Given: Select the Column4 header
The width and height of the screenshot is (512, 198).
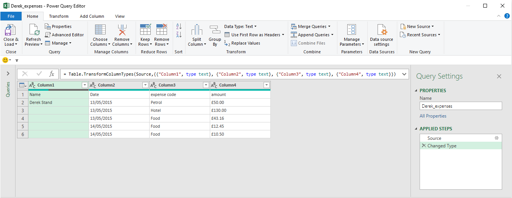Looking at the screenshot, I should (x=240, y=85).
